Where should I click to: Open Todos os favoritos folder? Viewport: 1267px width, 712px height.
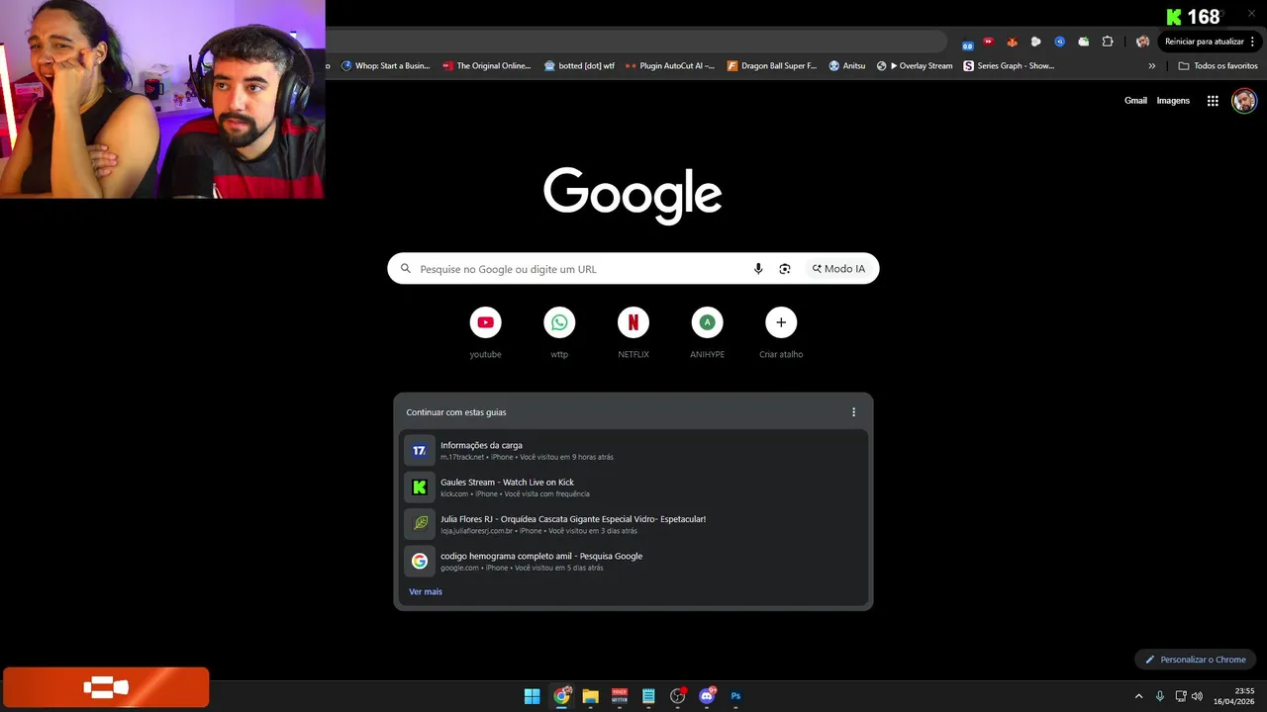[1218, 66]
